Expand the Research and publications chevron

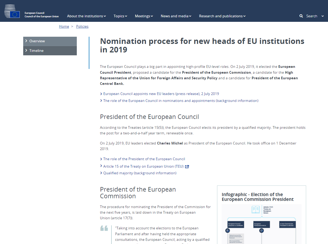244,16
